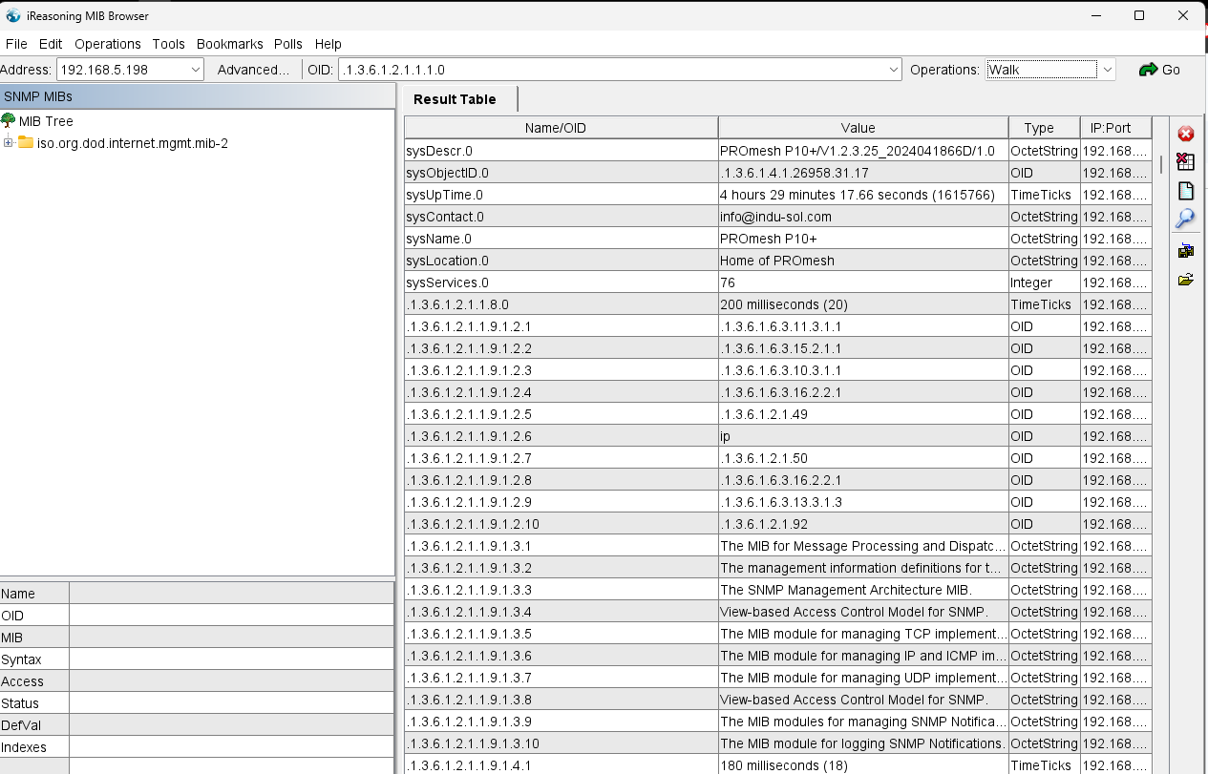1208x774 pixels.
Task: Click the SNMP MIBs panel header
Action: pos(198,96)
